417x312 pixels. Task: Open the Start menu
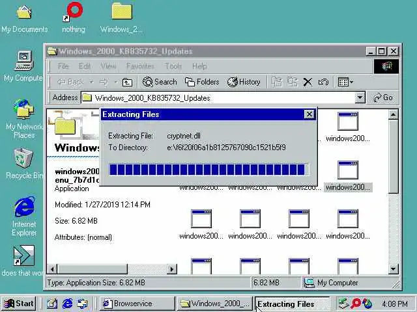point(19,304)
